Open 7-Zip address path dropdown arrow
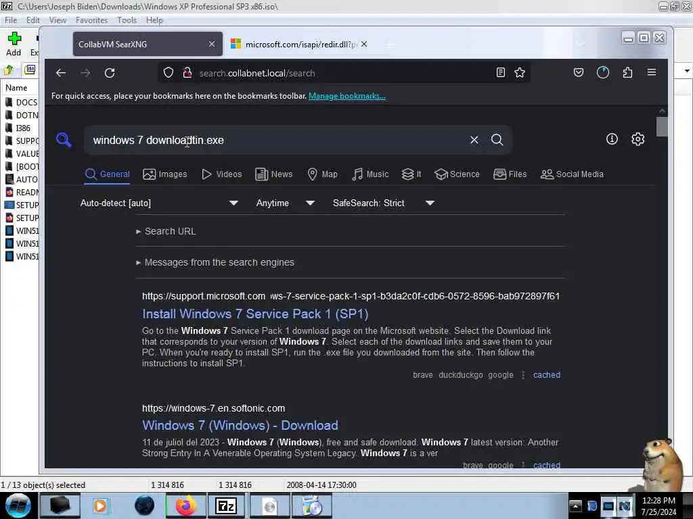 [x=686, y=70]
